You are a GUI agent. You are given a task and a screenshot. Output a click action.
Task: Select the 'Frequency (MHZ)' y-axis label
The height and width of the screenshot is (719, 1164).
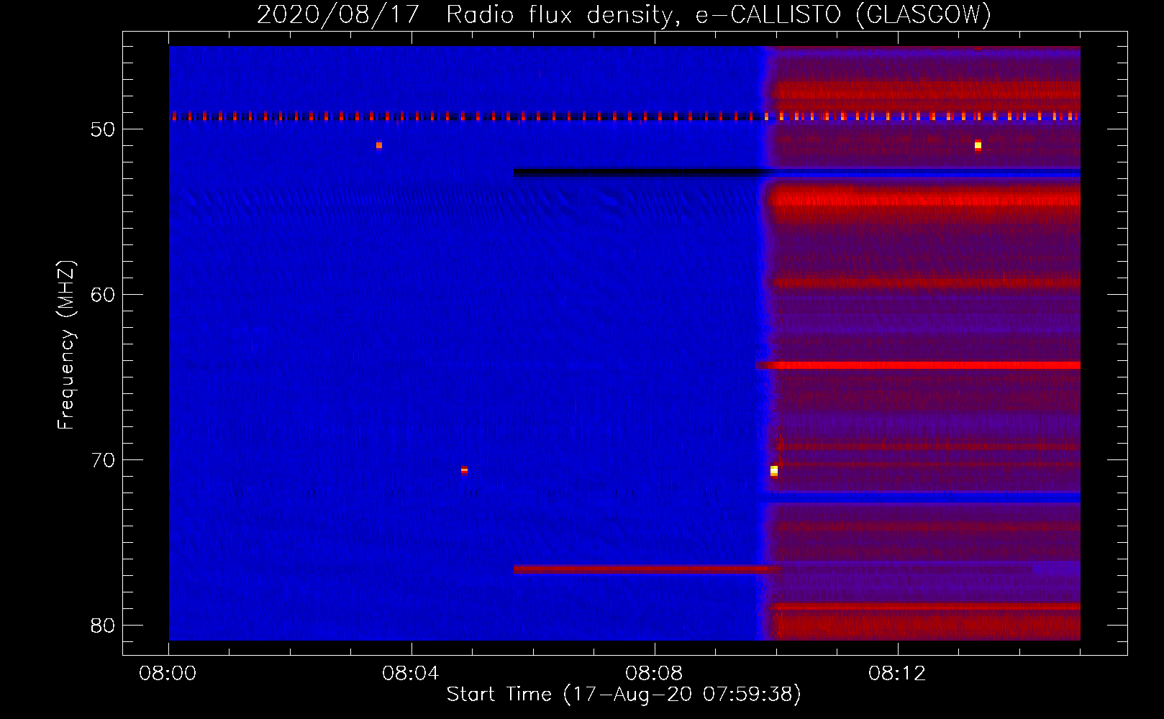(x=66, y=345)
